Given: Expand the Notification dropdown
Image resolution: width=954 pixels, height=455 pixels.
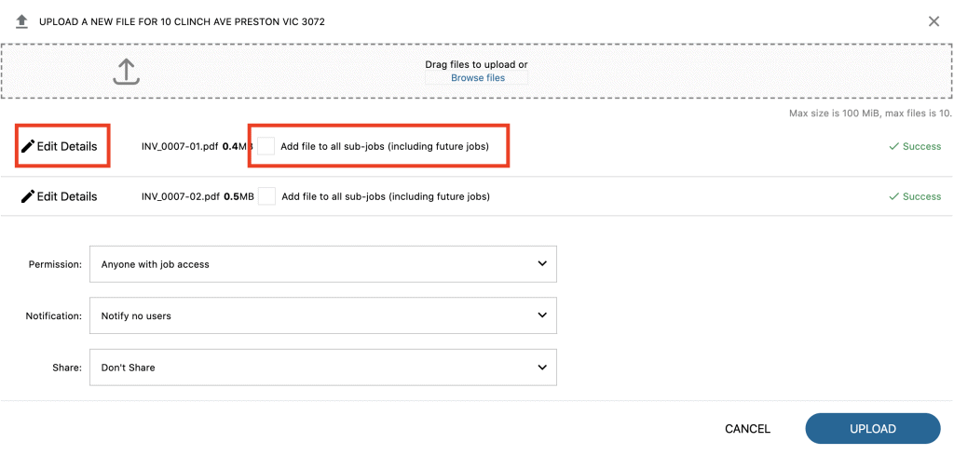Looking at the screenshot, I should click(322, 315).
